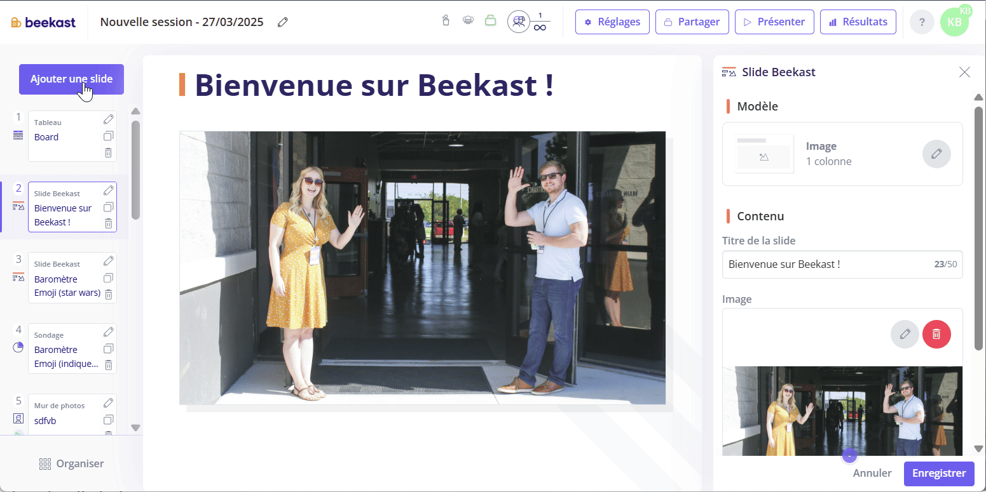Edit slide 3 Baromètre Emoji (star wars)
Screen dimensions: 986x492
109,260
